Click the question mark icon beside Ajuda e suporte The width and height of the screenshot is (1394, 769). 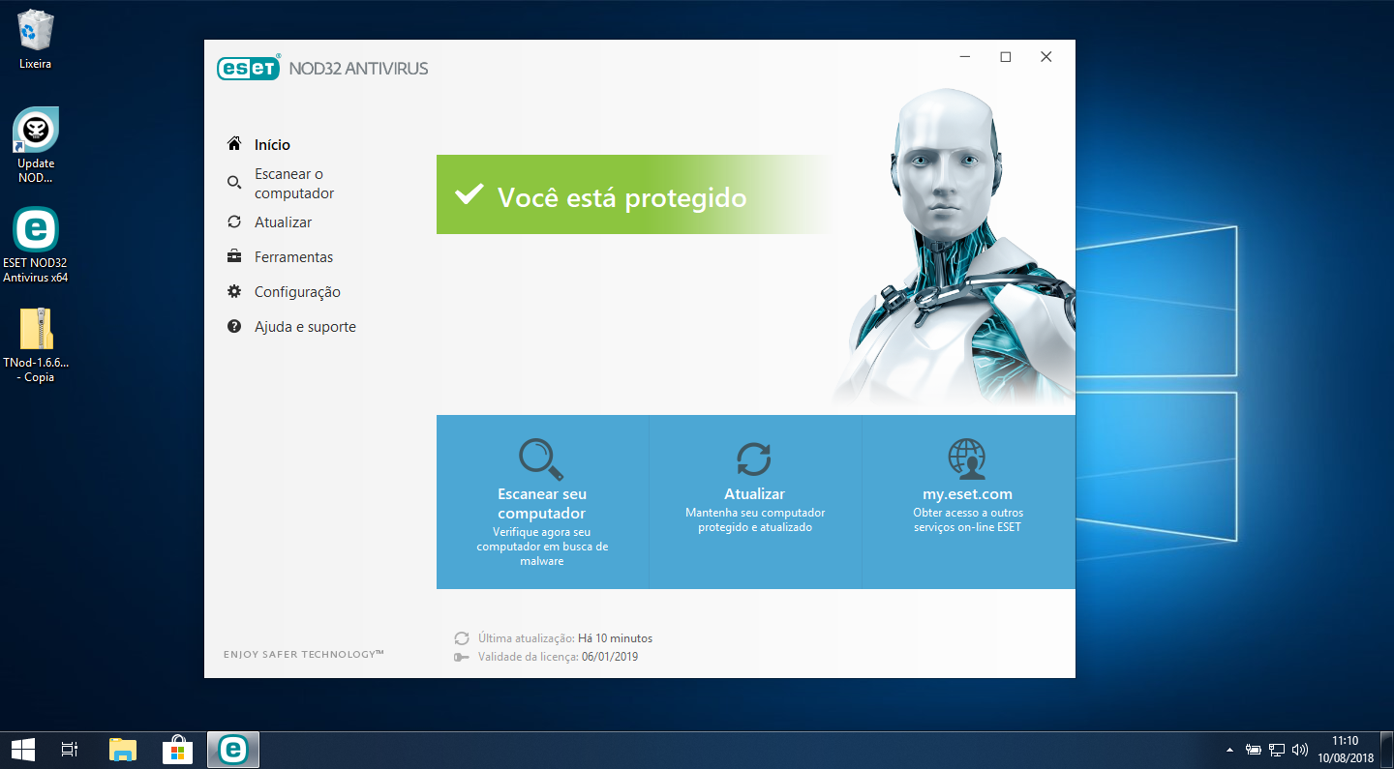point(233,326)
